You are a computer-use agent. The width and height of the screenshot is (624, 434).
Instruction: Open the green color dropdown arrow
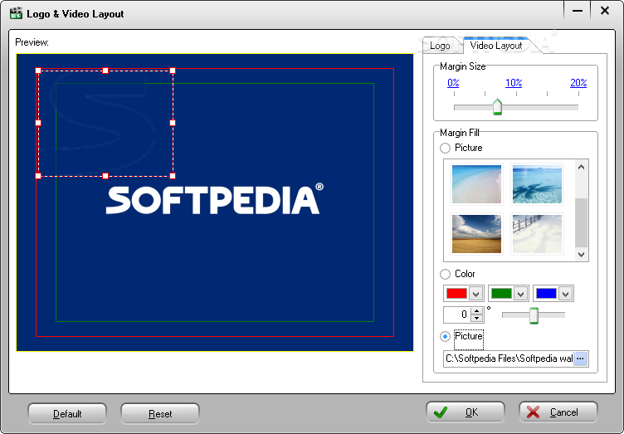point(520,294)
